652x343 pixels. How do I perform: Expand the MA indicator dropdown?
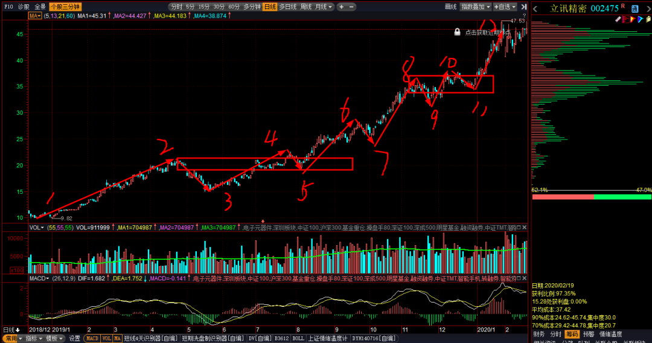(36, 16)
